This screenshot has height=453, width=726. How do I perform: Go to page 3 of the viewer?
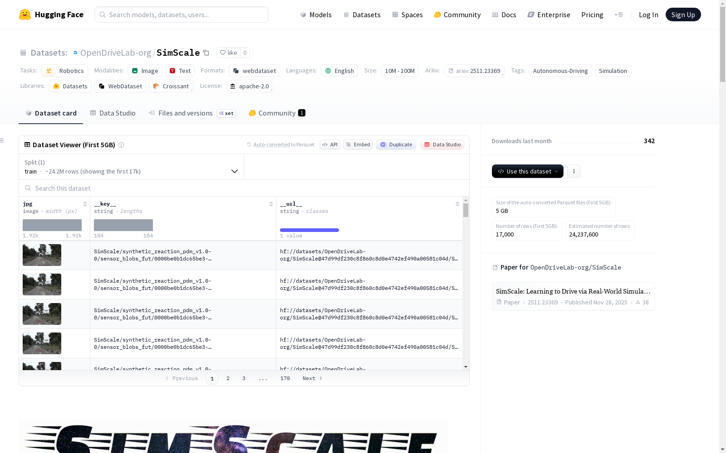pyautogui.click(x=244, y=378)
